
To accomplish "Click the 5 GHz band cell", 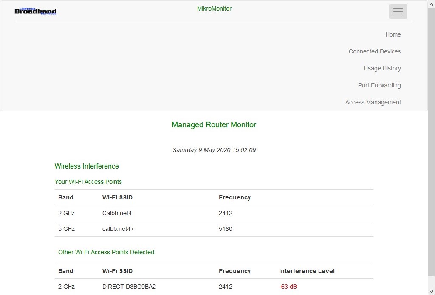I will [x=66, y=229].
